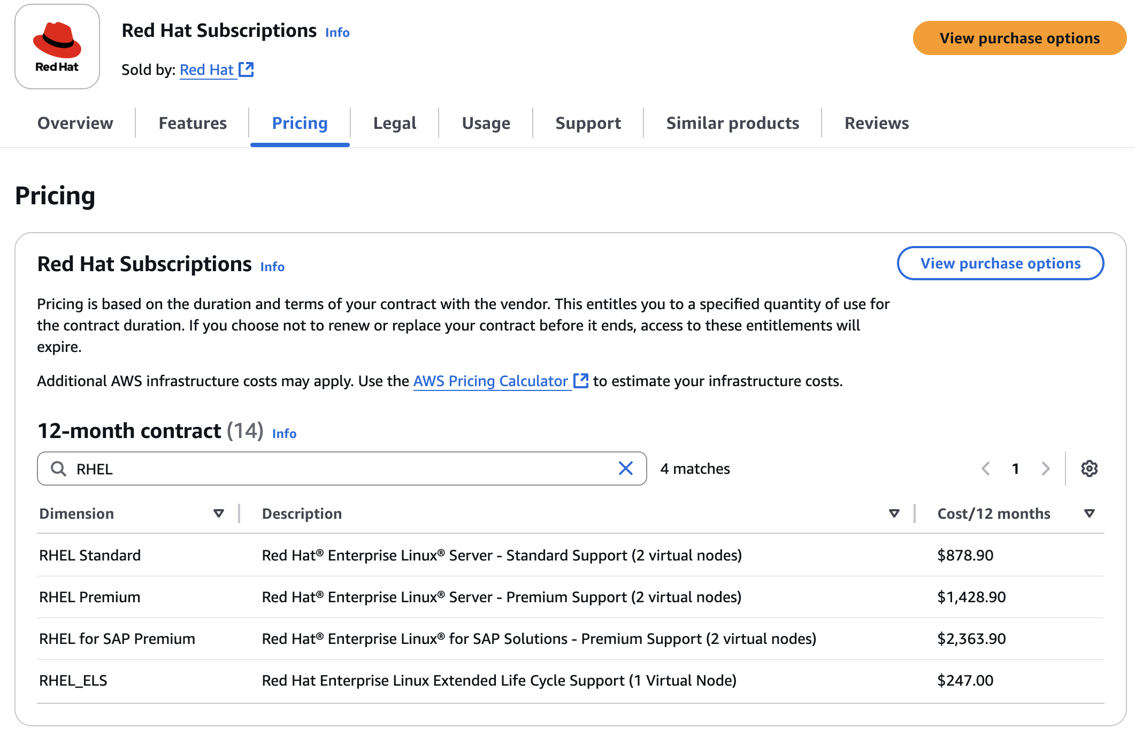1135x737 pixels.
Task: Open the AWS Pricing Calculator link
Action: click(490, 381)
